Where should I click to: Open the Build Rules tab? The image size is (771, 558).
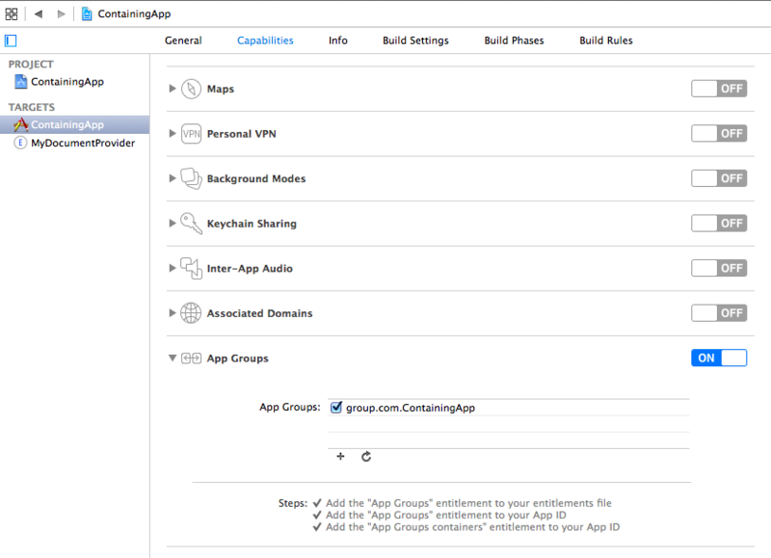[x=606, y=40]
